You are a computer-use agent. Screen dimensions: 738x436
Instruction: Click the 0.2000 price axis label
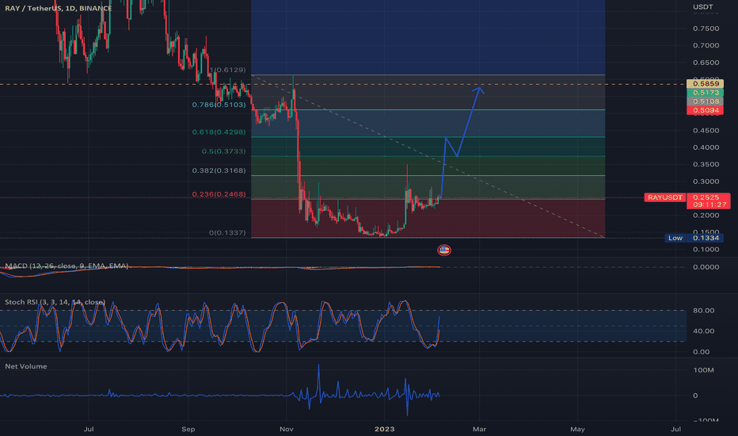706,215
